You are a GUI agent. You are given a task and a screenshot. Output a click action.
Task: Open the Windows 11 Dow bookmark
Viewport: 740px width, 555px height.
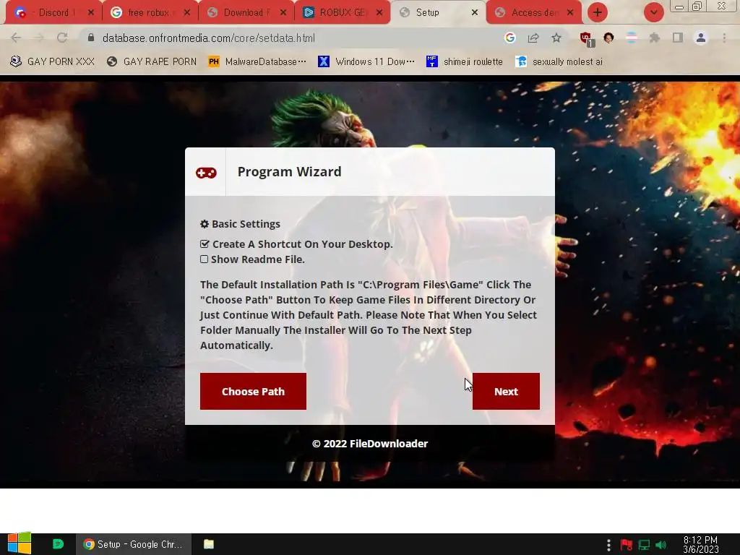366,61
